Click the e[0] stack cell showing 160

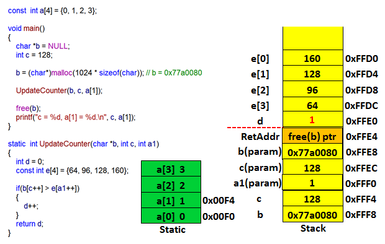tap(312, 58)
